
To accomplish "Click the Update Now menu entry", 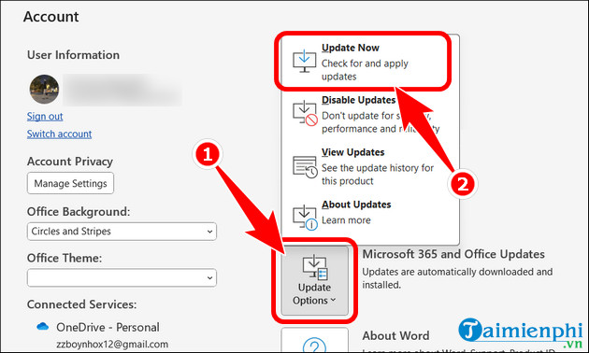I will click(365, 62).
